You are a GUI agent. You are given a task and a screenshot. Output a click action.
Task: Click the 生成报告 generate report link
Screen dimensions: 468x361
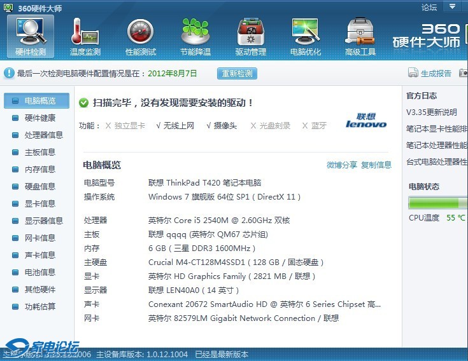click(436, 73)
